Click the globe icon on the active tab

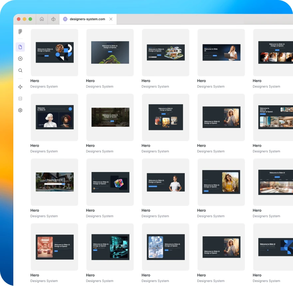point(65,19)
